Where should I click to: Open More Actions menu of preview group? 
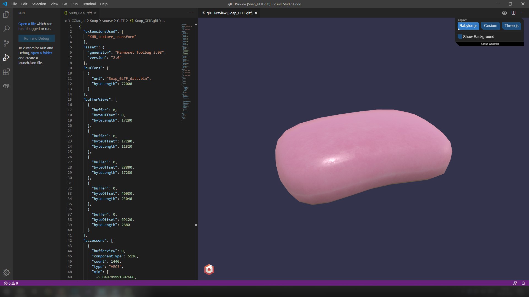click(x=522, y=13)
